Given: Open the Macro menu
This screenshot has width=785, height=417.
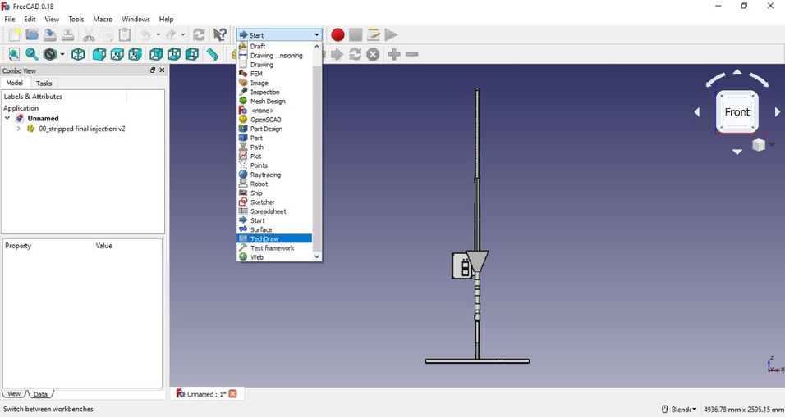Looking at the screenshot, I should 103,19.
